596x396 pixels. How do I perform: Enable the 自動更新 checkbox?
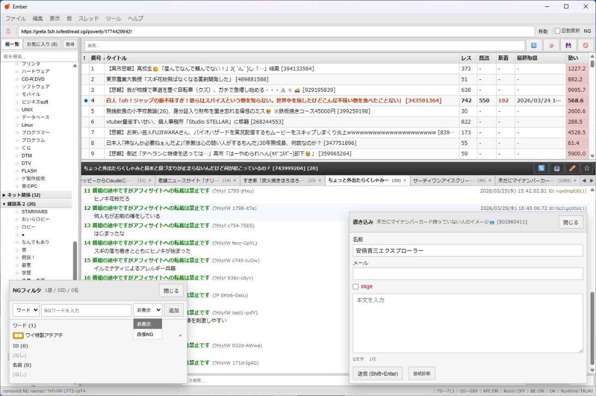(x=557, y=31)
